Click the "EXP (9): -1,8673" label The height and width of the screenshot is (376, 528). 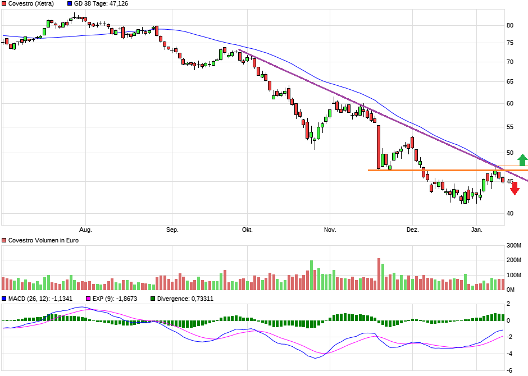tap(115, 299)
